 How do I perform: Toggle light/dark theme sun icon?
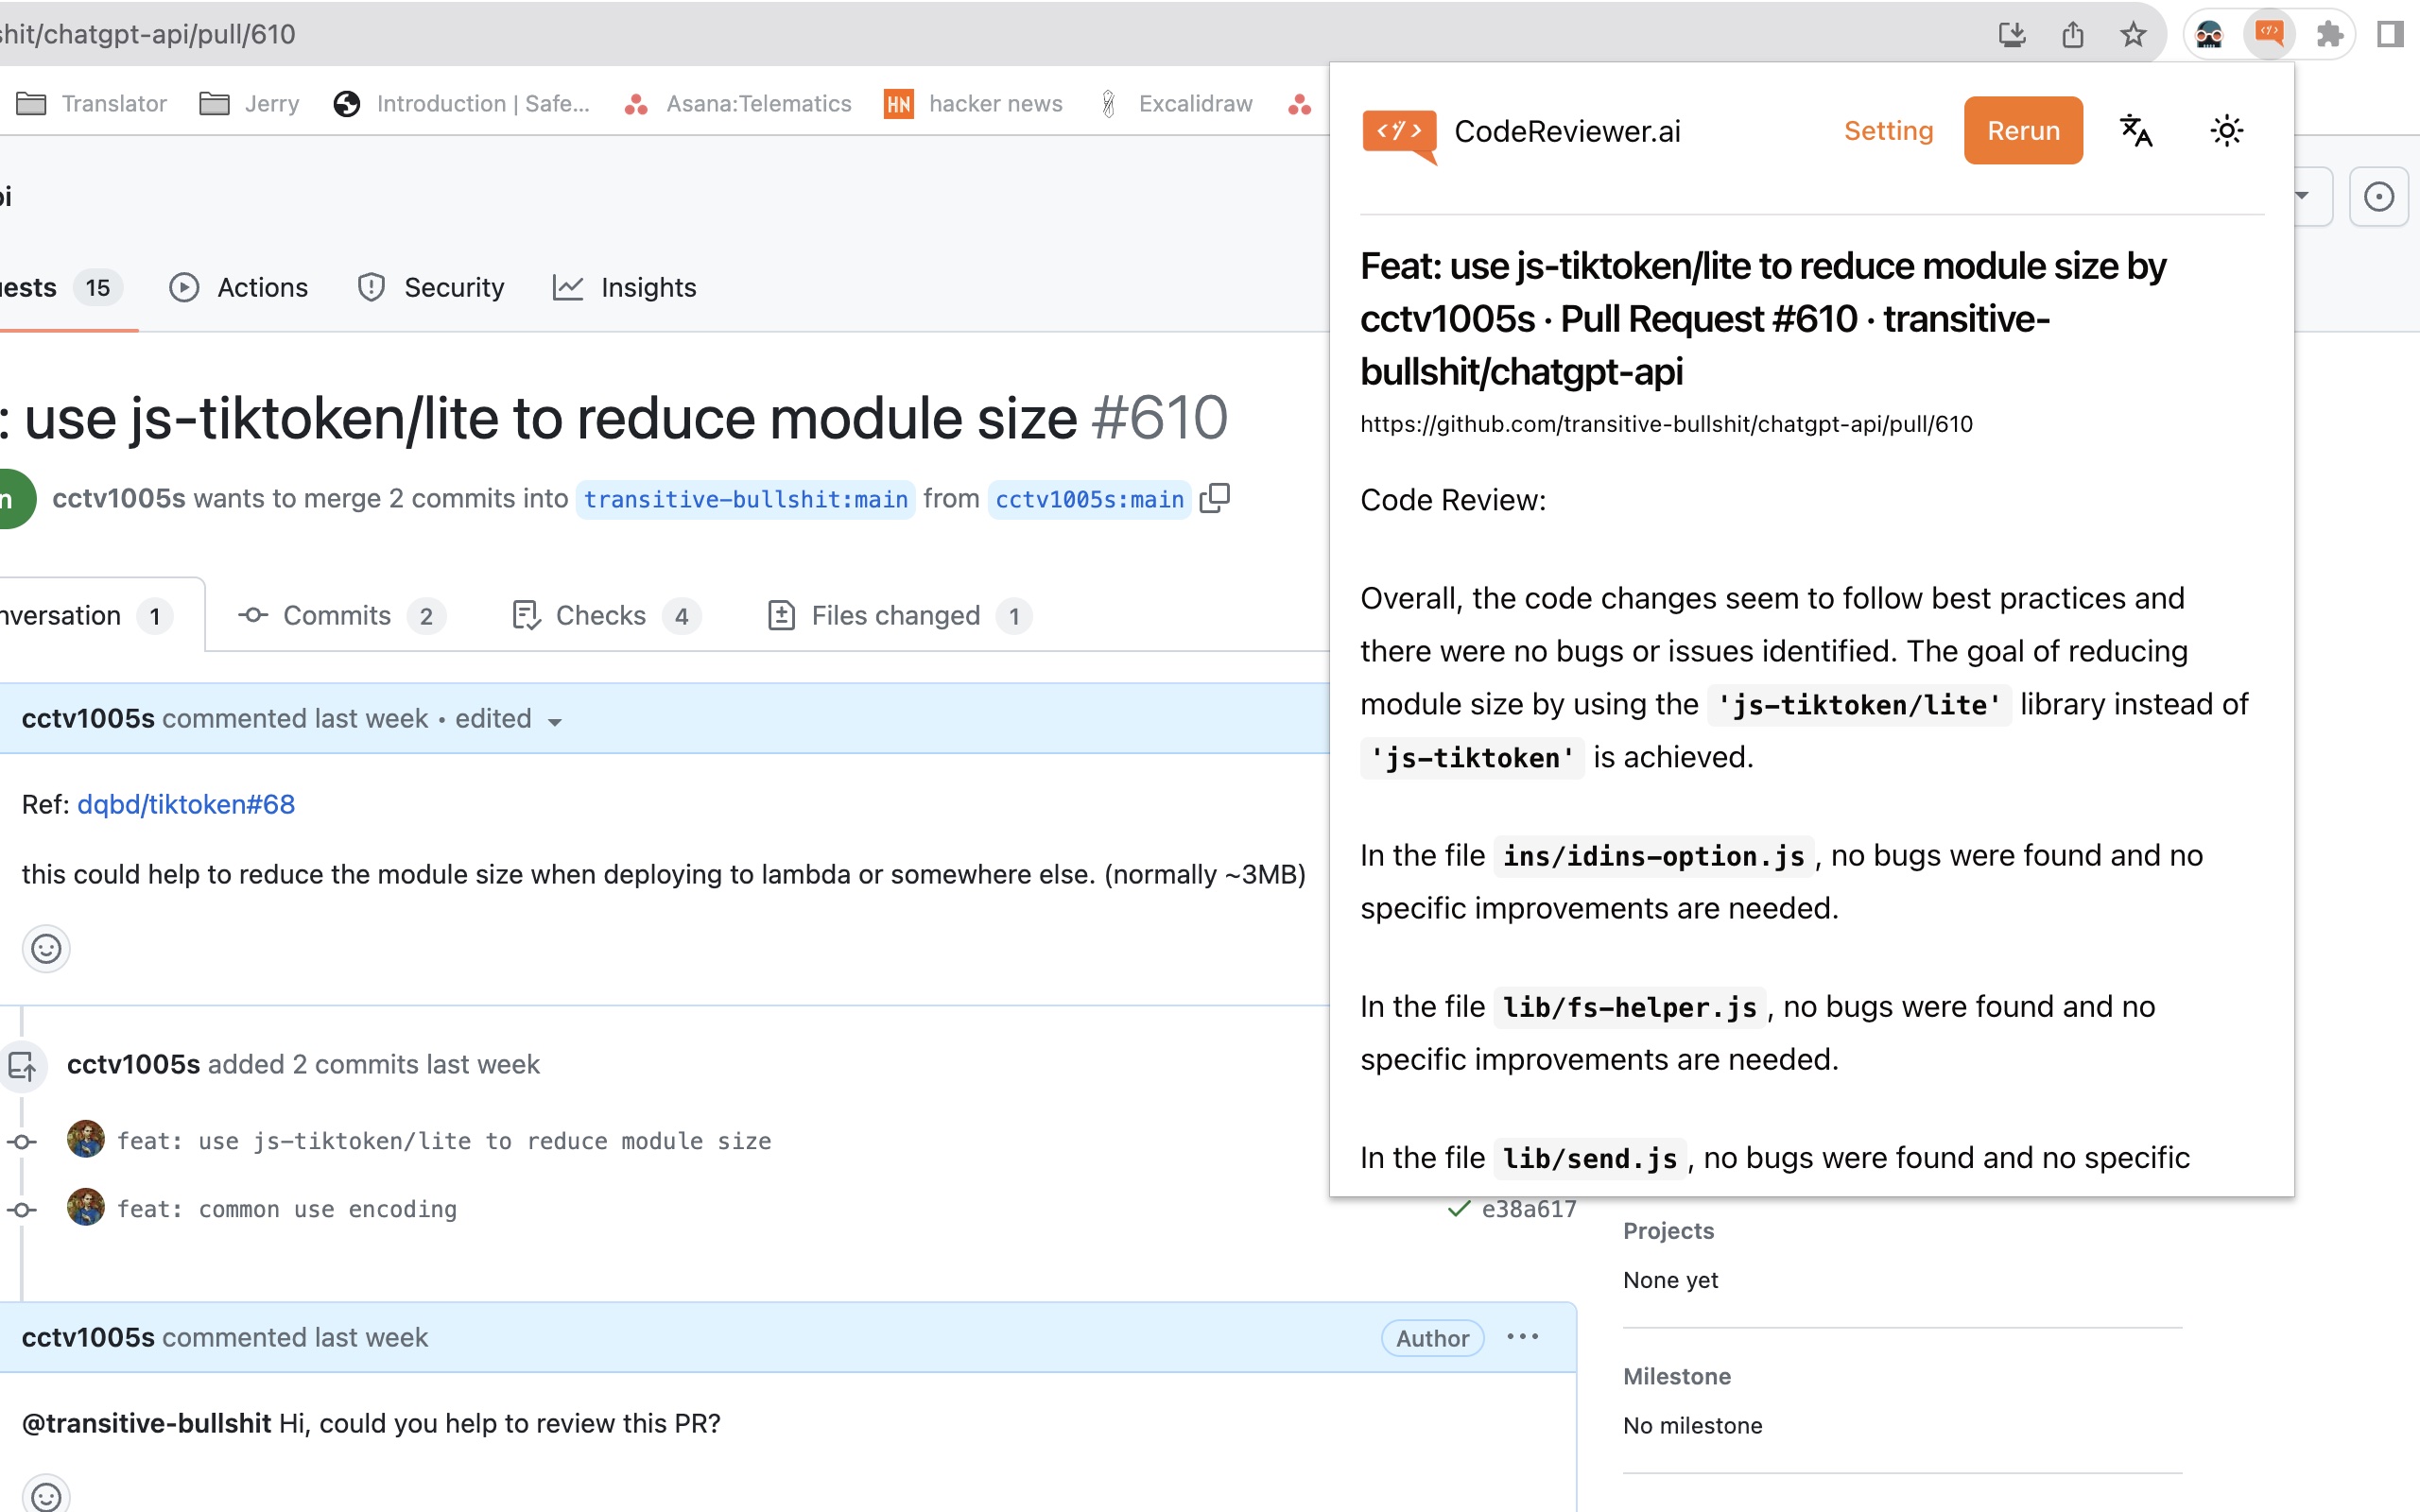(2226, 131)
